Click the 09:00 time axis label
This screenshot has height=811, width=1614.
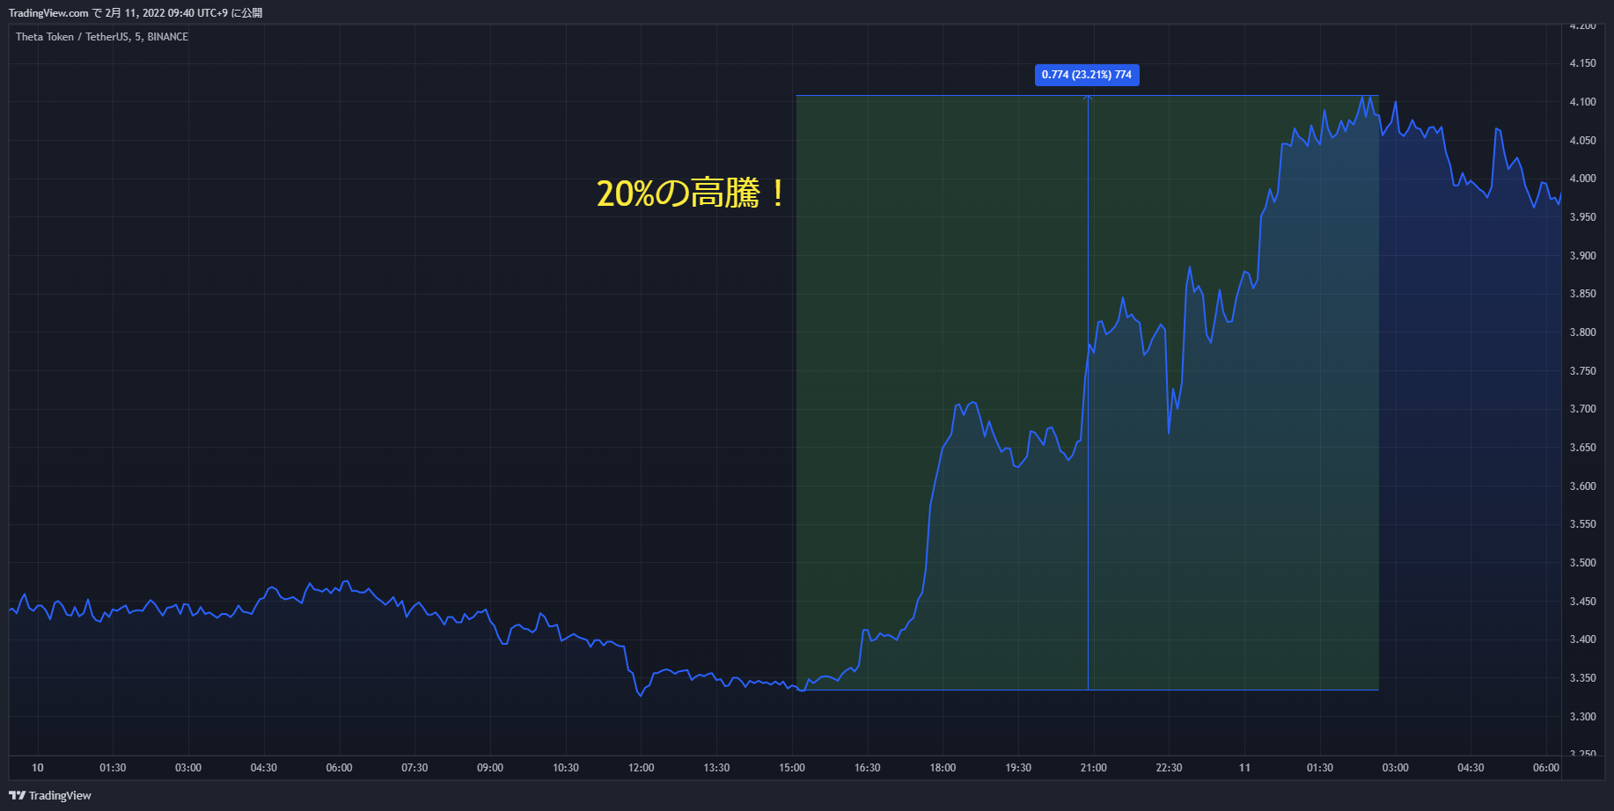coord(490,768)
